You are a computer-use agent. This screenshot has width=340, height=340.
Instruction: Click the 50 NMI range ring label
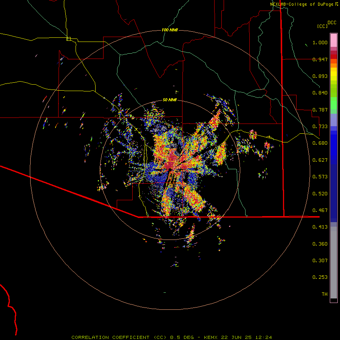pyautogui.click(x=170, y=100)
